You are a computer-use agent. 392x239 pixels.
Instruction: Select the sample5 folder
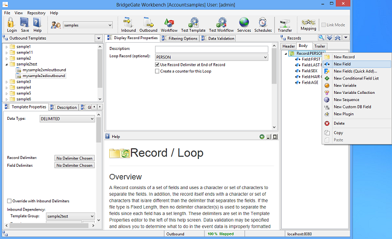(24, 93)
